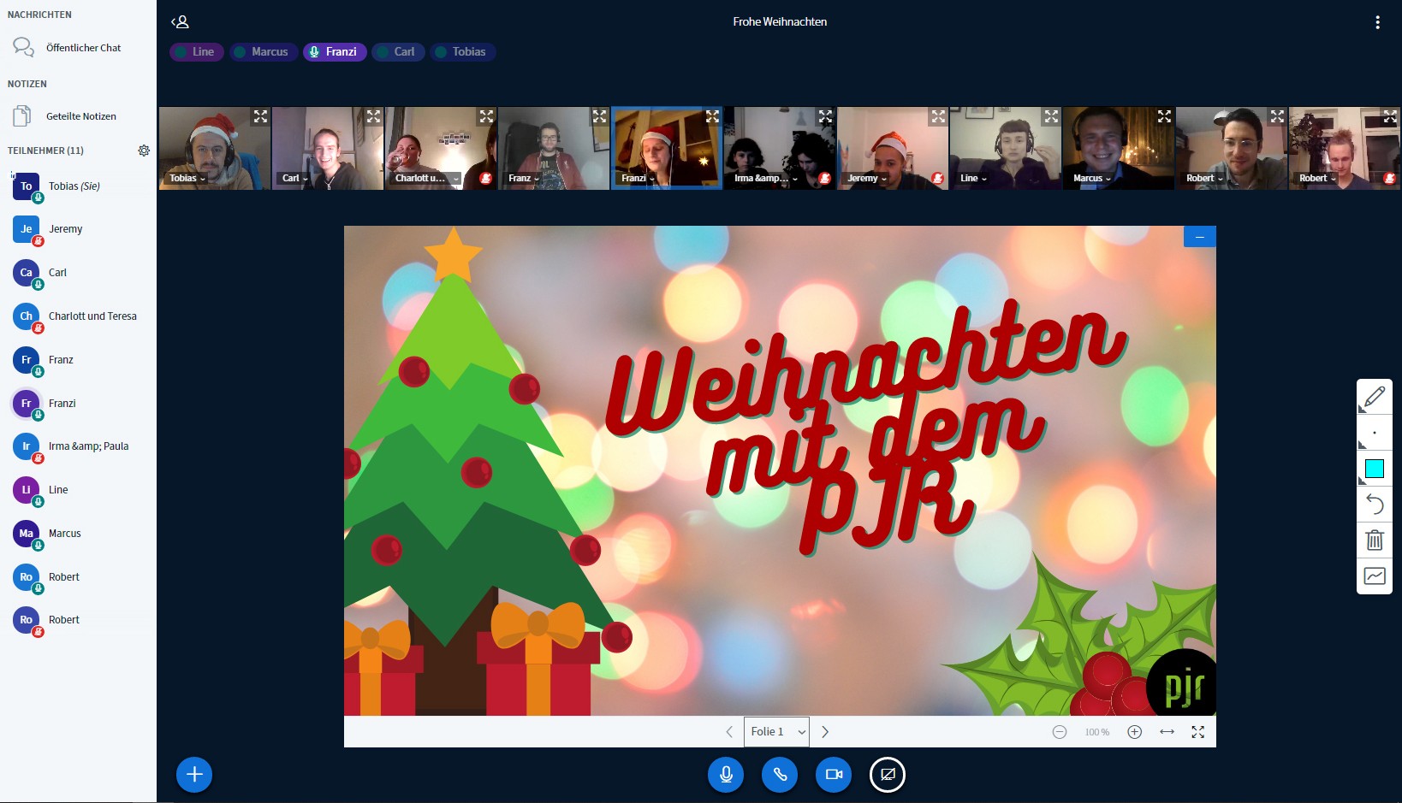Mute the microphone
The image size is (1402, 803).
(x=726, y=775)
